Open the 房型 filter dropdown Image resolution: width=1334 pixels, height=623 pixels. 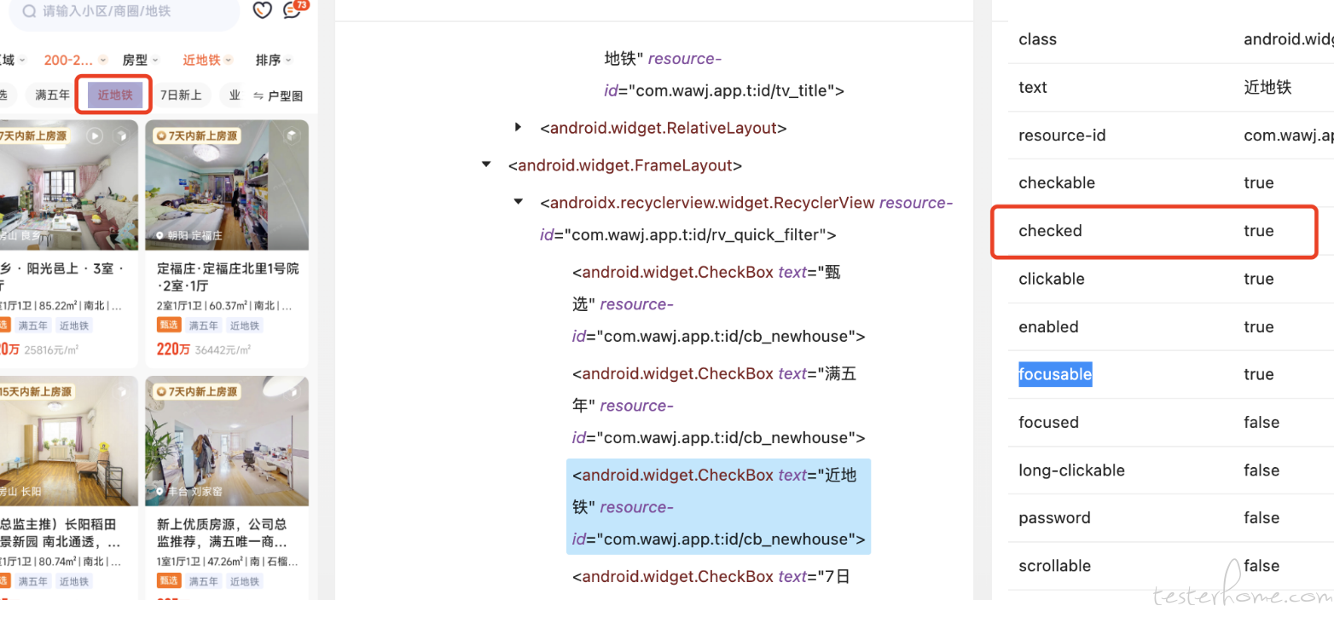(x=141, y=60)
